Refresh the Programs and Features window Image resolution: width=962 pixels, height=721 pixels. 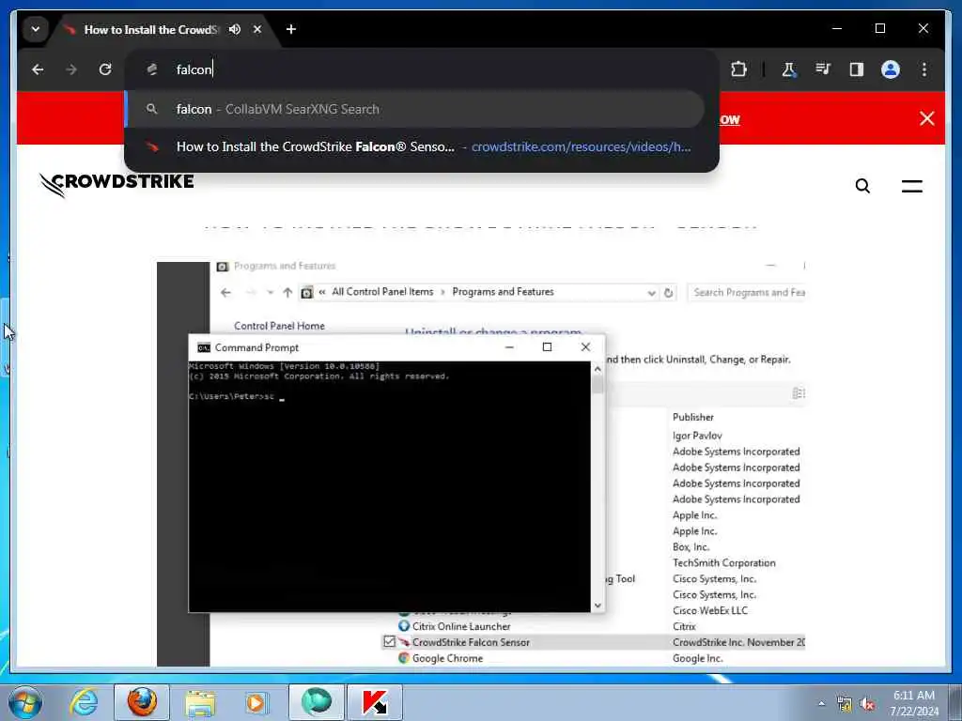[x=669, y=293]
